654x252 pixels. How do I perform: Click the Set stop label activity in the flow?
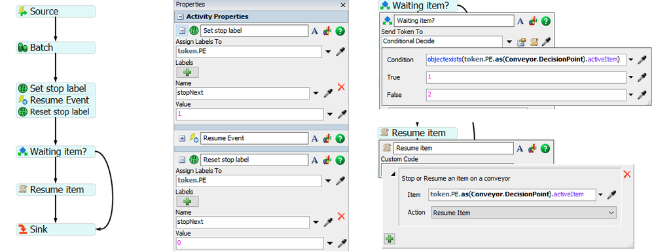pyautogui.click(x=56, y=88)
